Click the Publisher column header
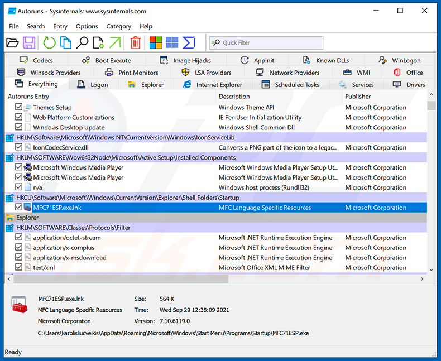Image resolution: width=441 pixels, height=361 pixels. (x=385, y=97)
